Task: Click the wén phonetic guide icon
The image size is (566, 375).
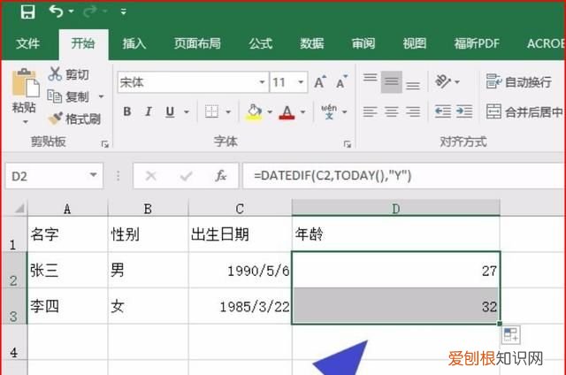Action: [x=329, y=112]
